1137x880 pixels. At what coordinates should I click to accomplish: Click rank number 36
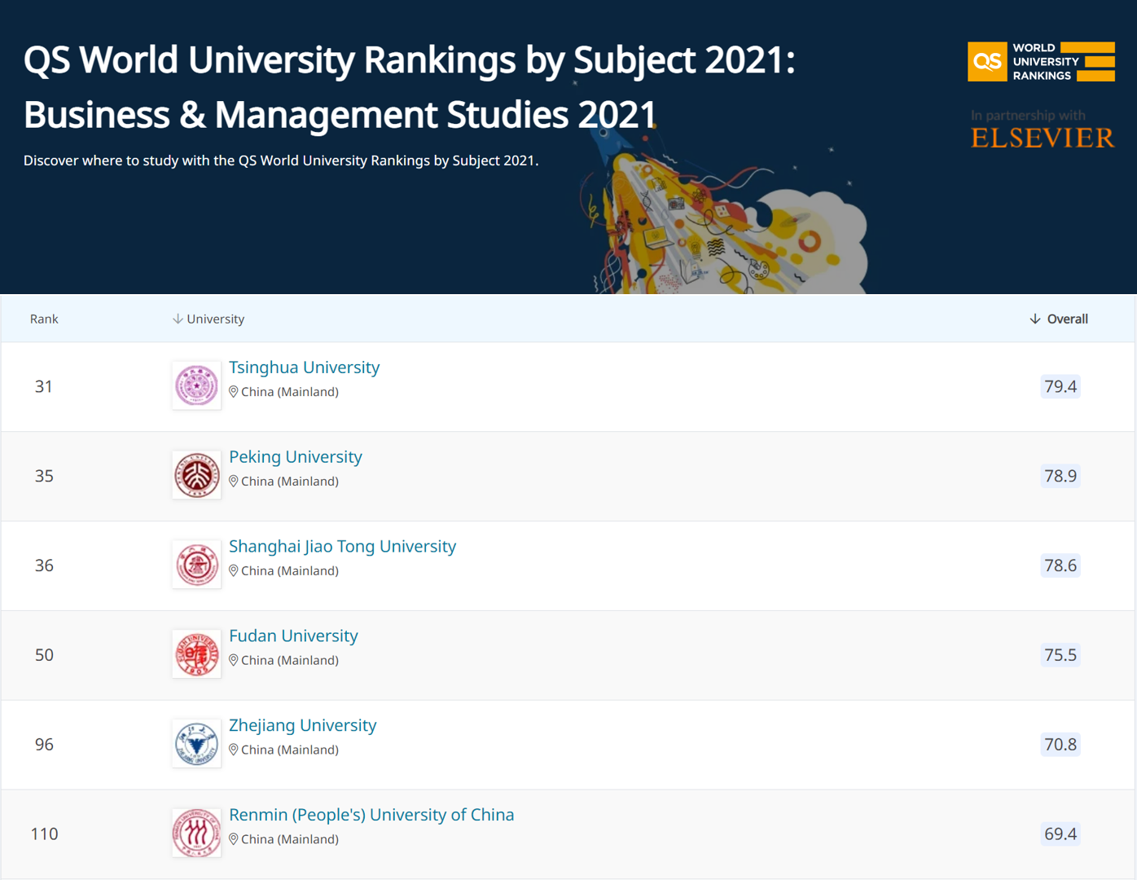click(44, 565)
